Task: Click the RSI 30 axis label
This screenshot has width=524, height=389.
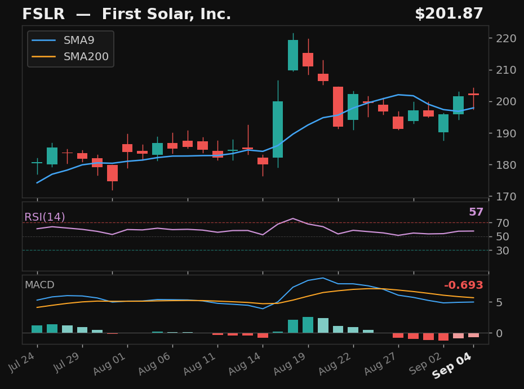Action: (503, 251)
